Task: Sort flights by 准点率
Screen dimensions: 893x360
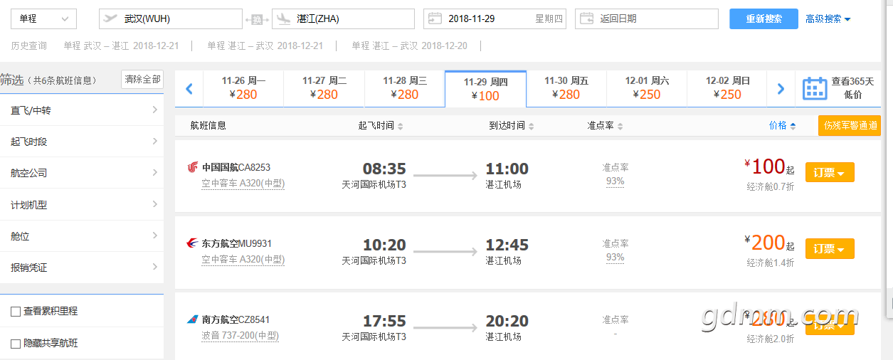Action: 606,126
